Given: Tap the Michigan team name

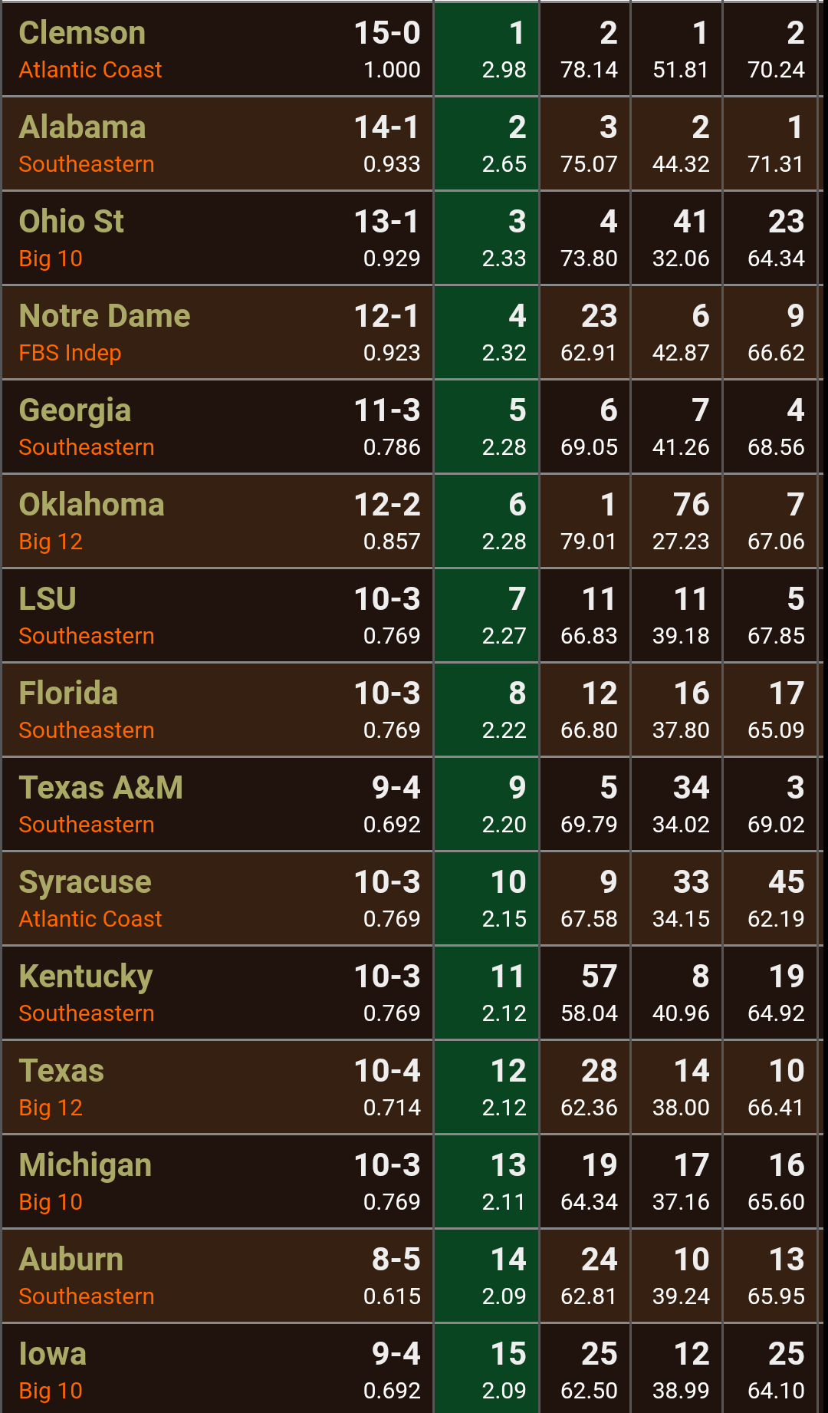Looking at the screenshot, I should pos(85,1165).
